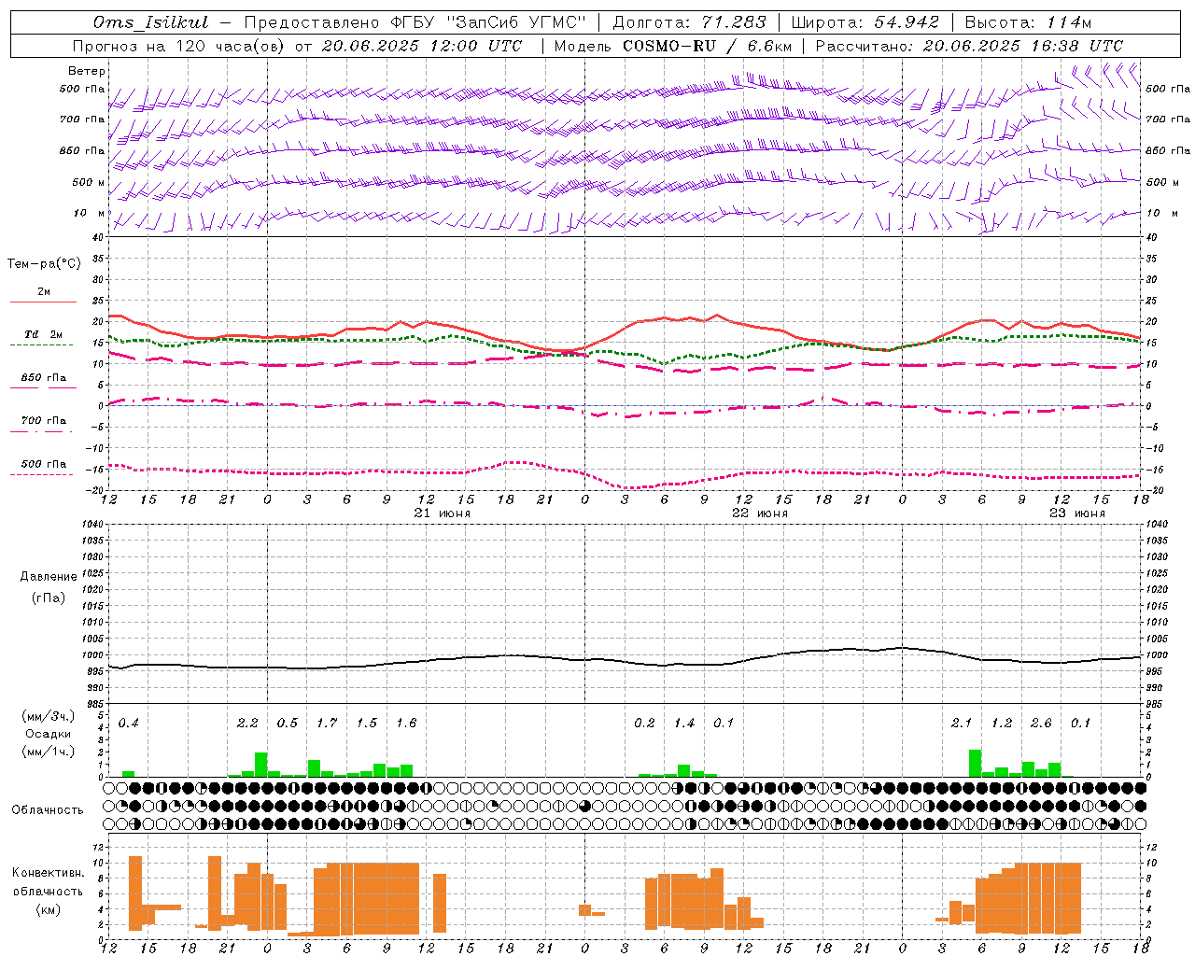Click the (мм/1ч.) precipitation unit label
Screen dimensions: 1195x956
click(49, 752)
